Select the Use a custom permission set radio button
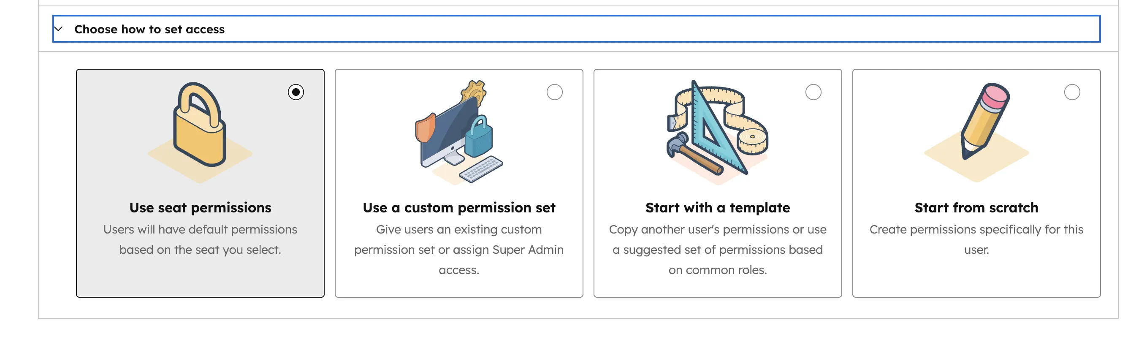This screenshot has width=1128, height=364. pos(555,92)
